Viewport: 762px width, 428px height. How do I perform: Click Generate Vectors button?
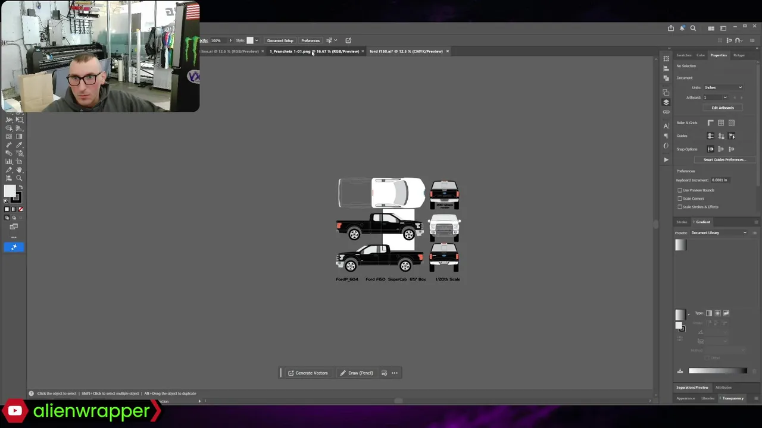[x=308, y=373]
